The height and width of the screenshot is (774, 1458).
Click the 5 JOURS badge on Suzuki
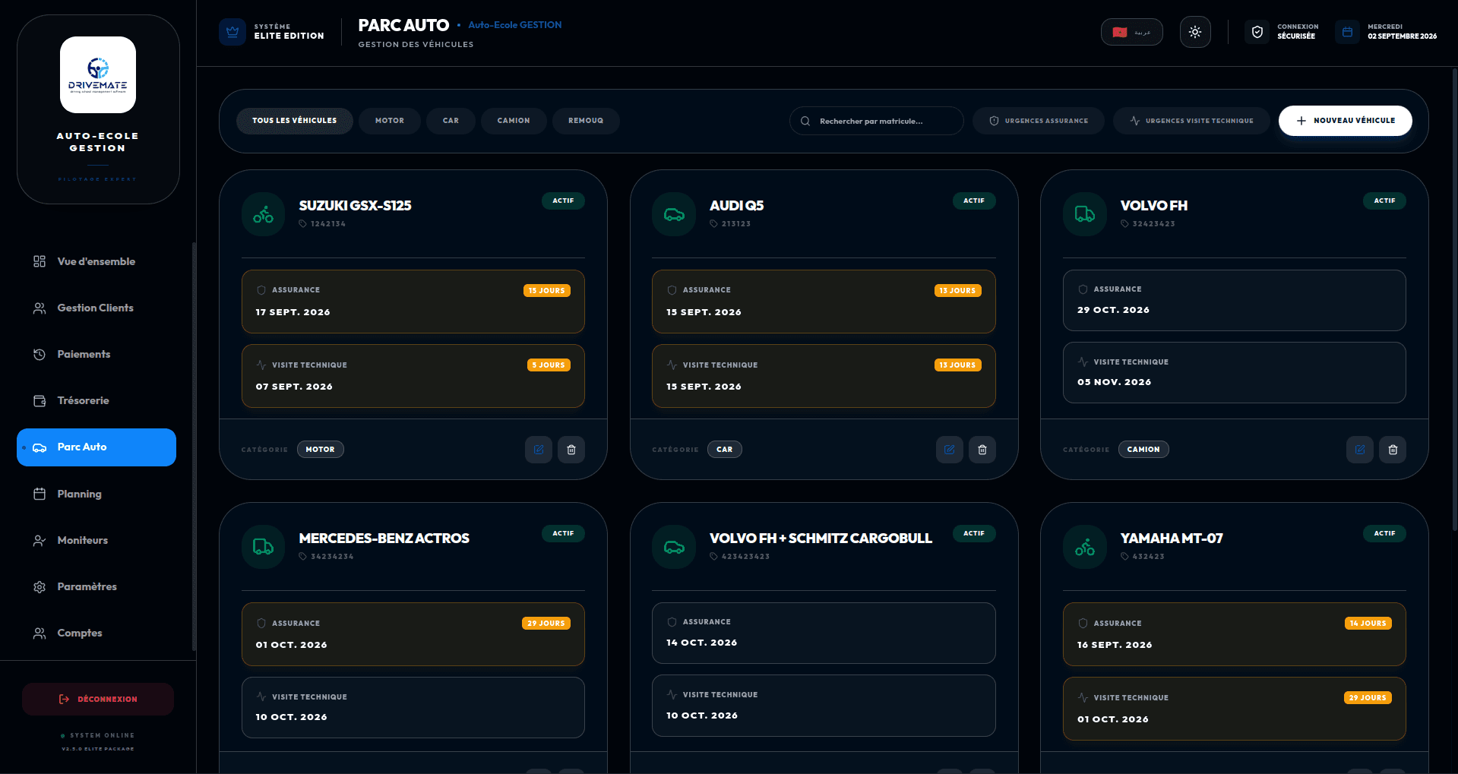coord(549,365)
